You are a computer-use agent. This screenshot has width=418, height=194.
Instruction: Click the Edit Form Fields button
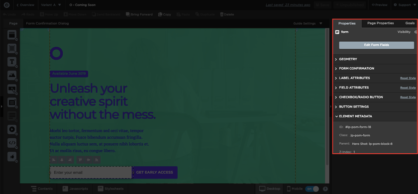tap(376, 45)
